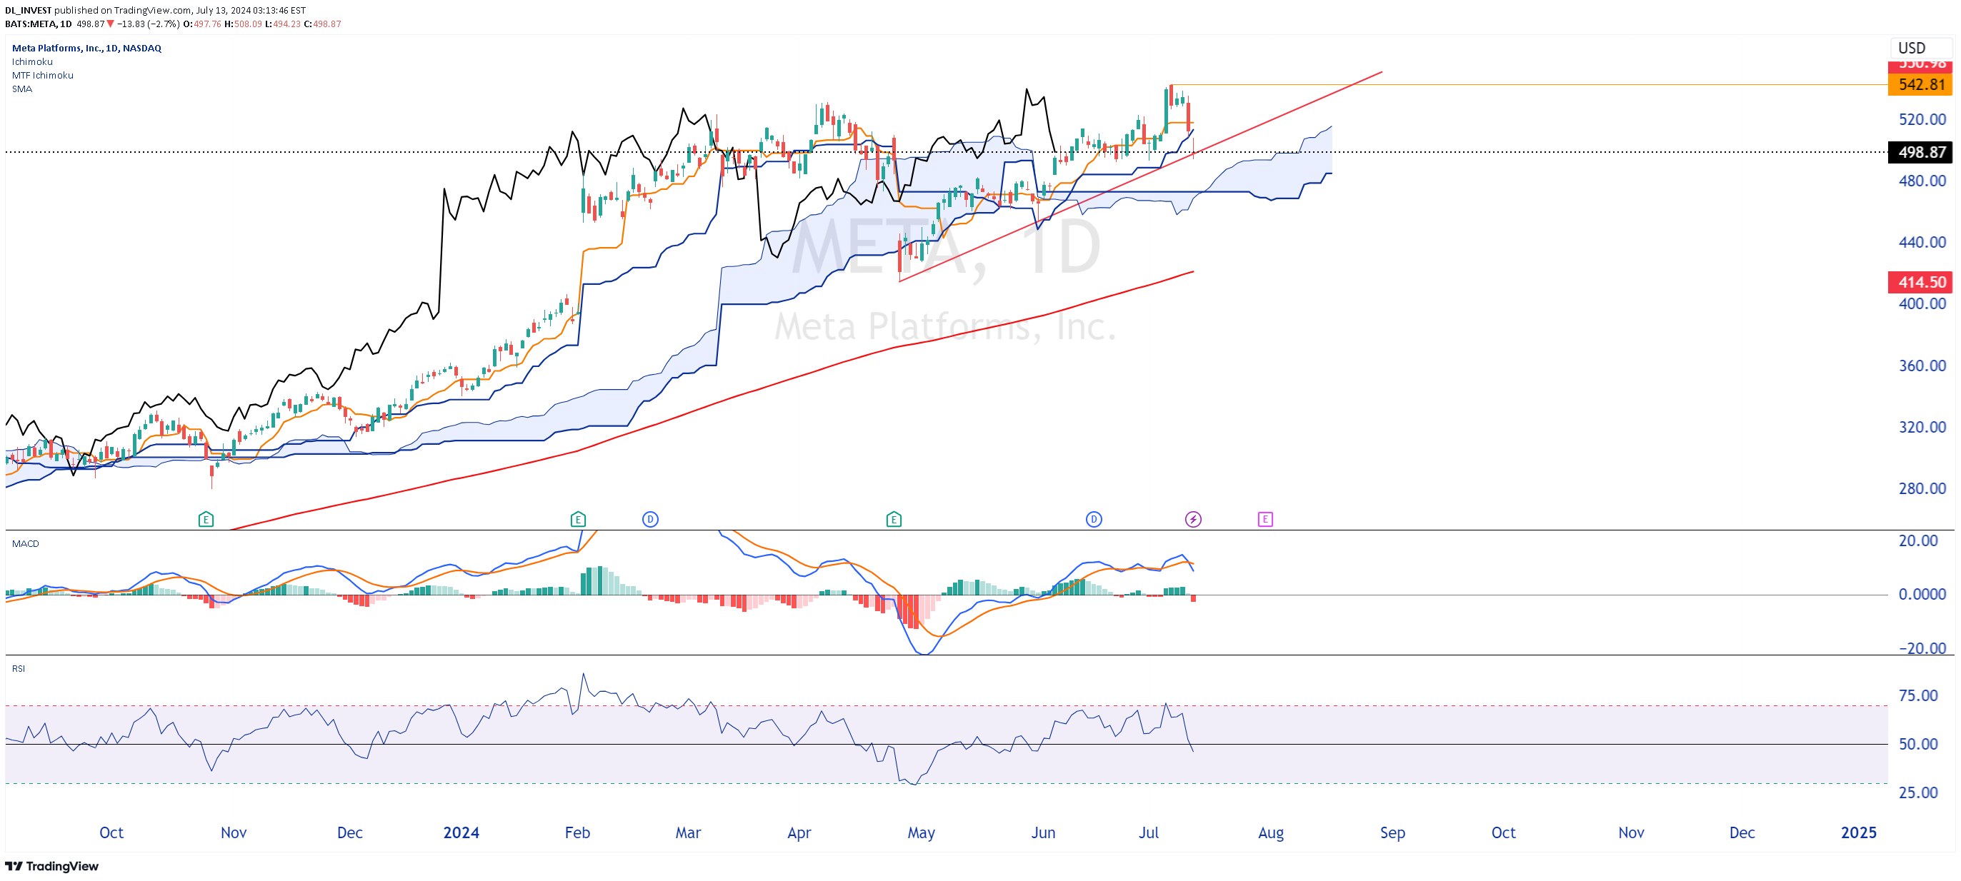This screenshot has height=881, width=1961.
Task: Click the red 414.50 SMA price label
Action: point(1921,282)
